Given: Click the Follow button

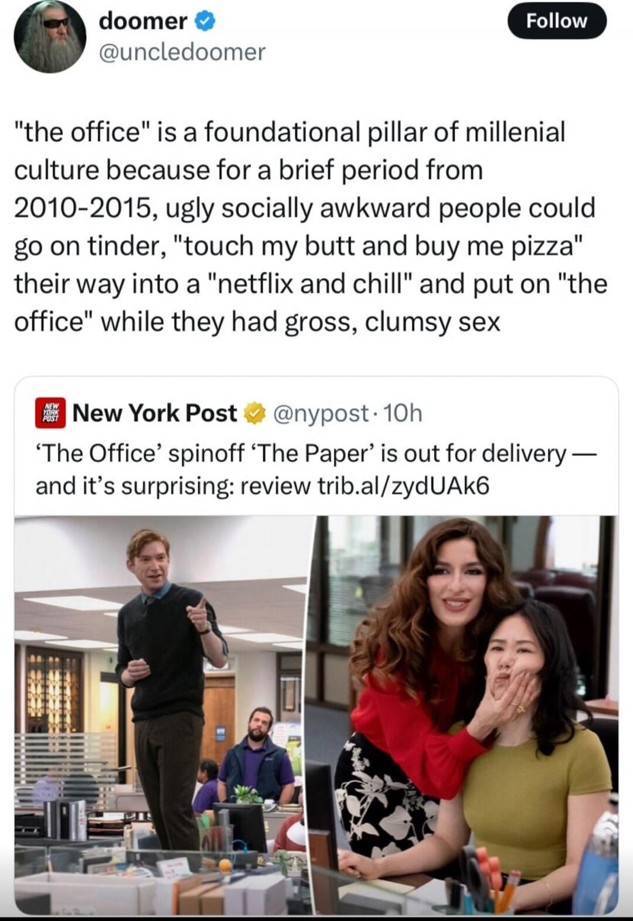Looking at the screenshot, I should [557, 21].
